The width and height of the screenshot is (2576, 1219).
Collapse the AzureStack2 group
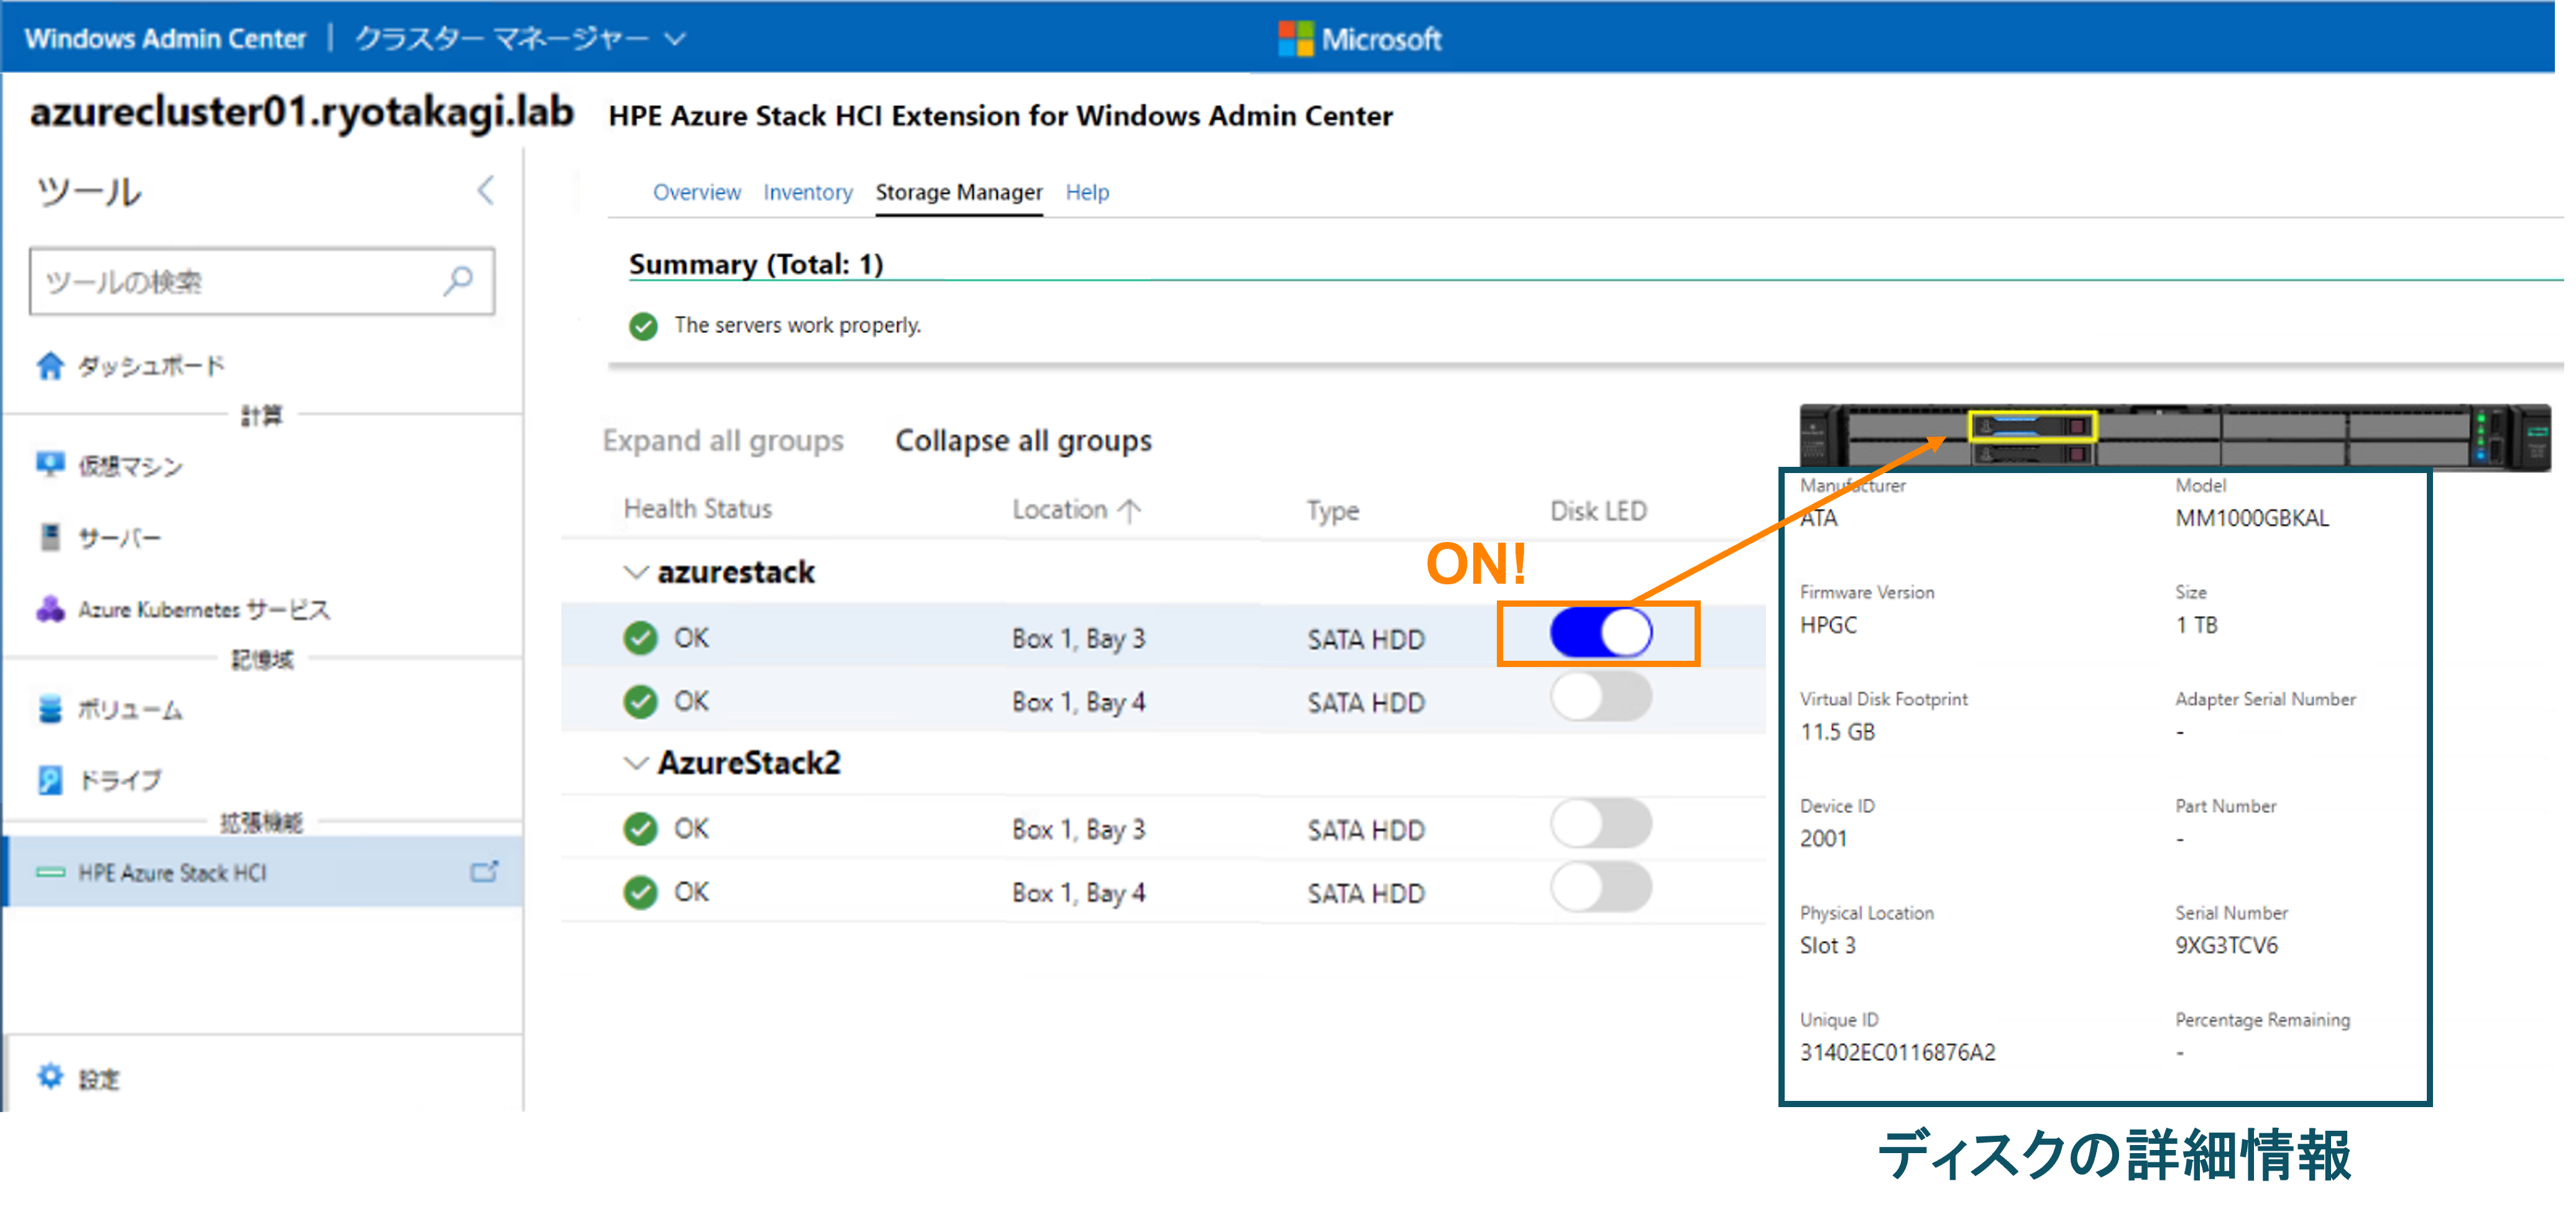pos(635,764)
